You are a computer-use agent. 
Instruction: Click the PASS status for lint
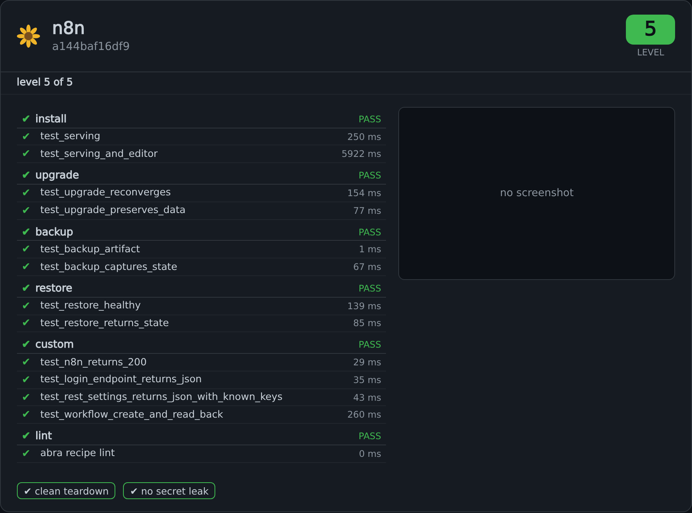coord(370,436)
